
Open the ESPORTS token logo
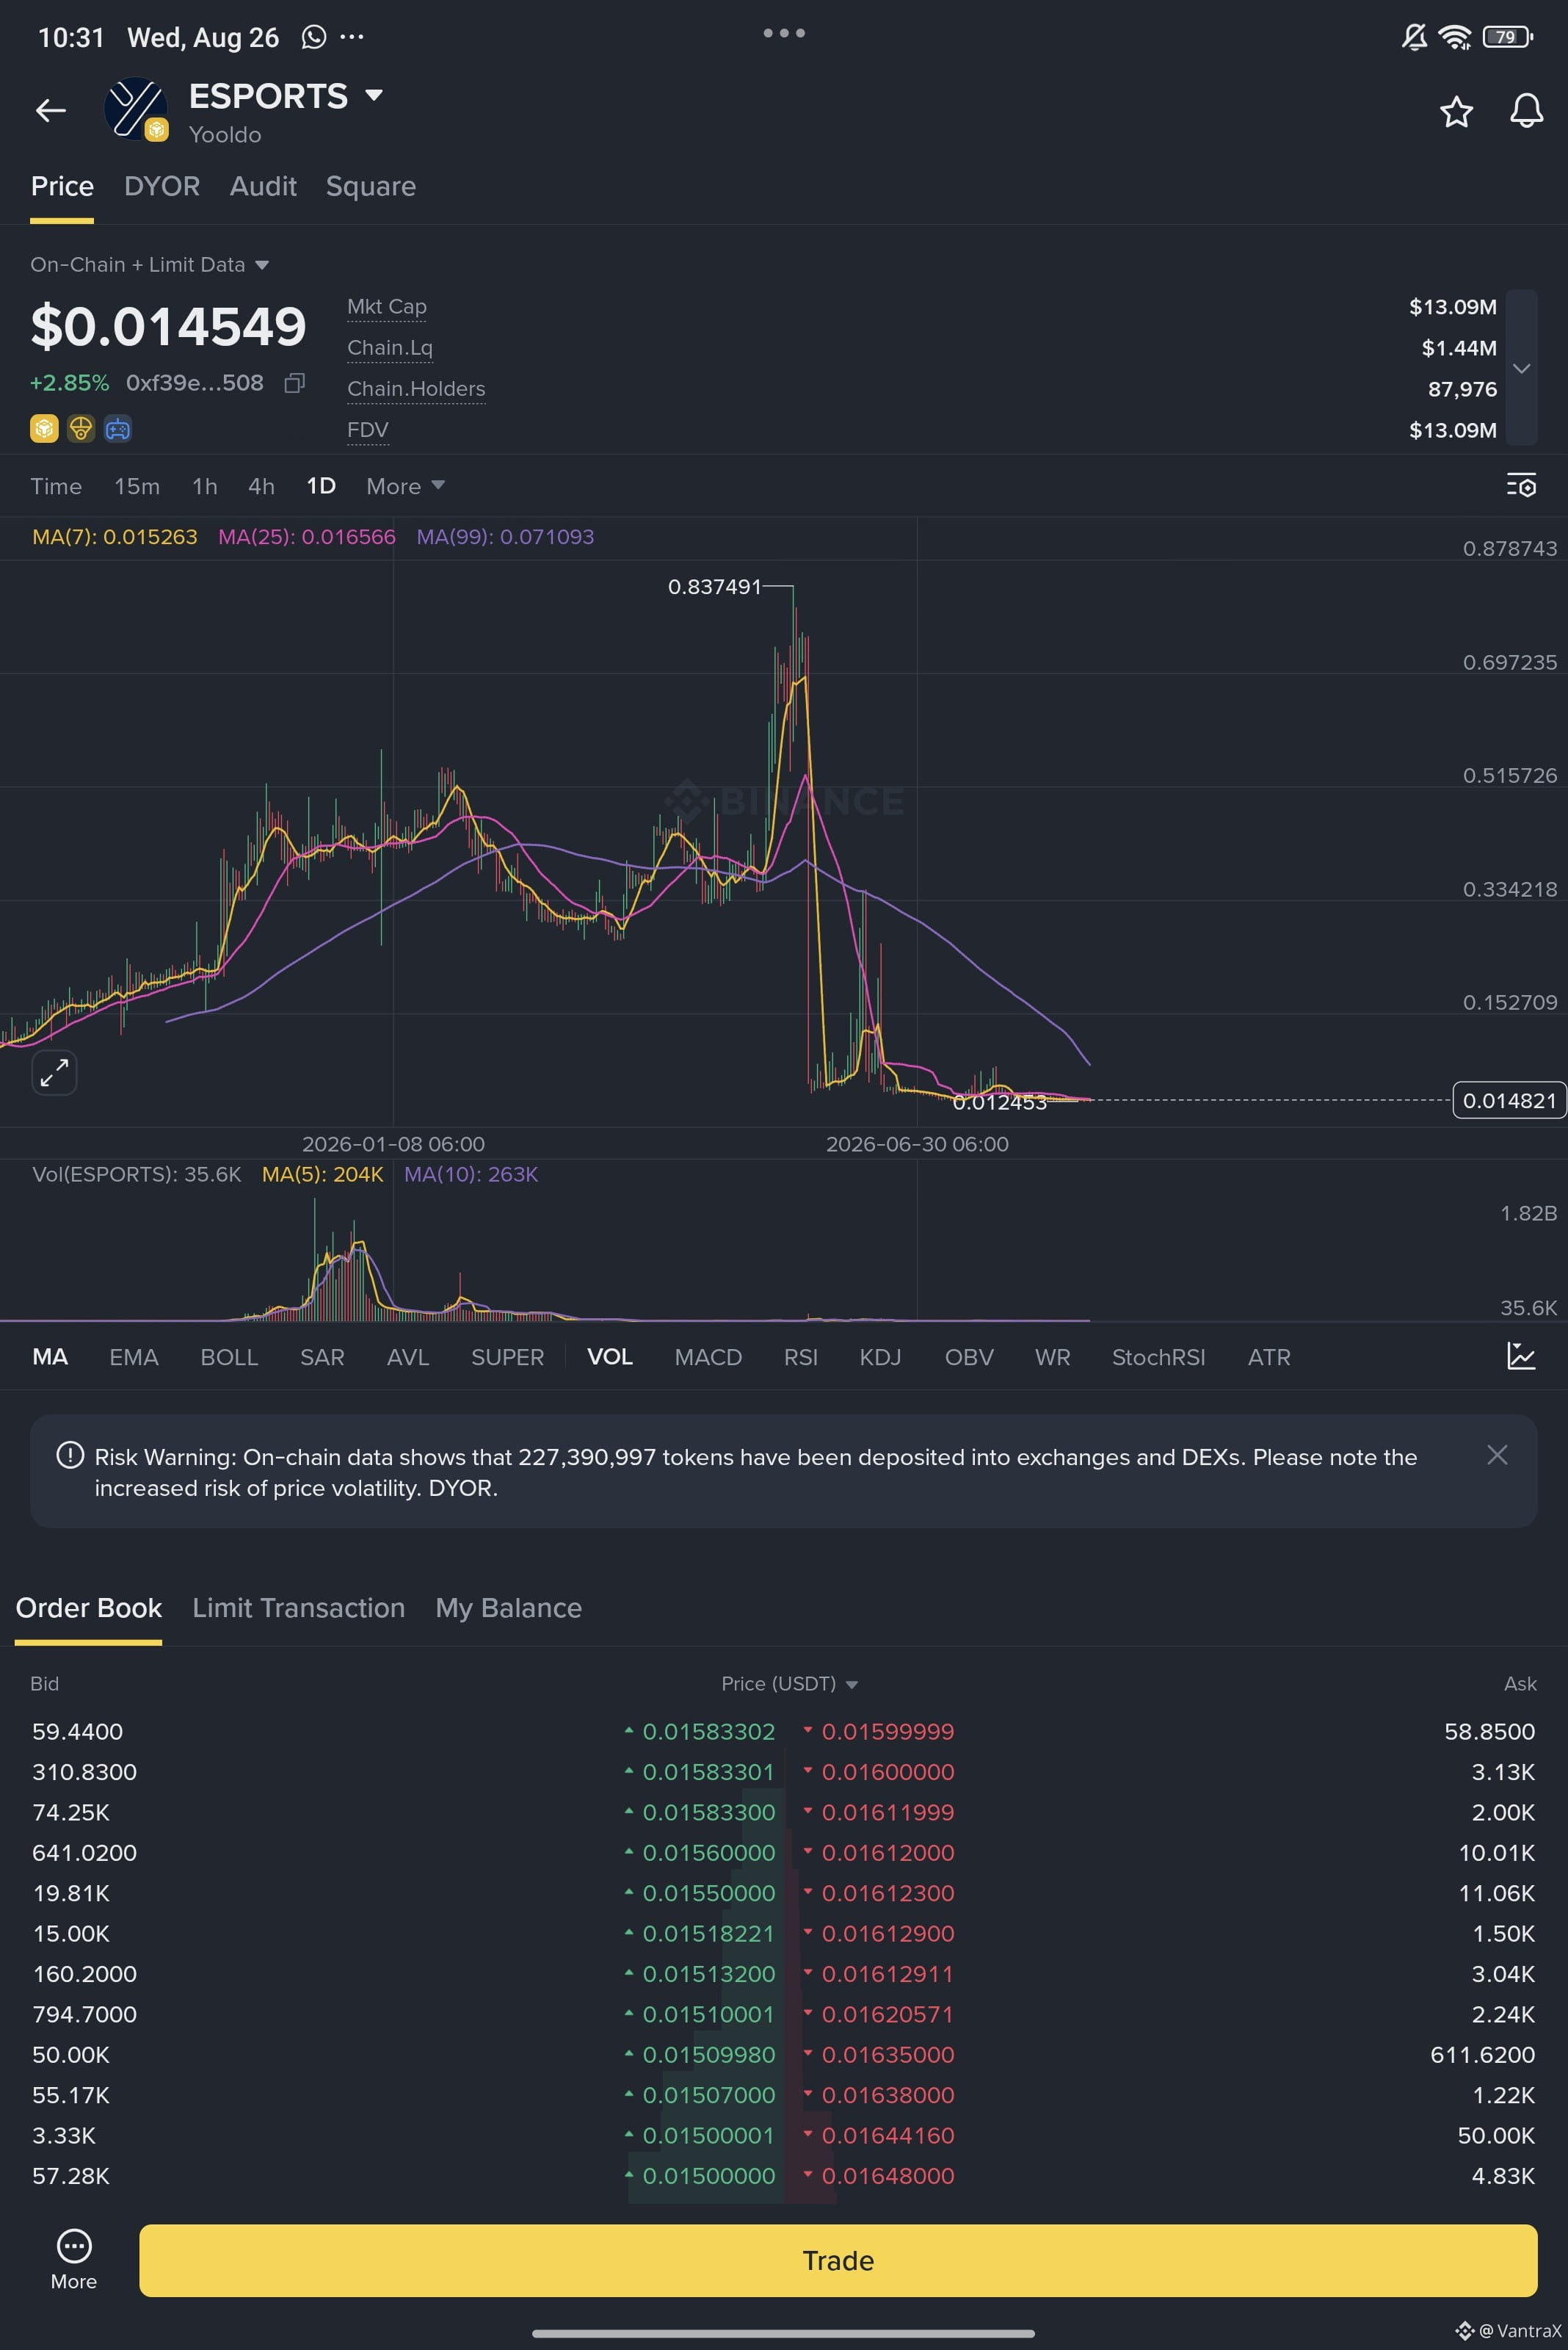tap(136, 109)
